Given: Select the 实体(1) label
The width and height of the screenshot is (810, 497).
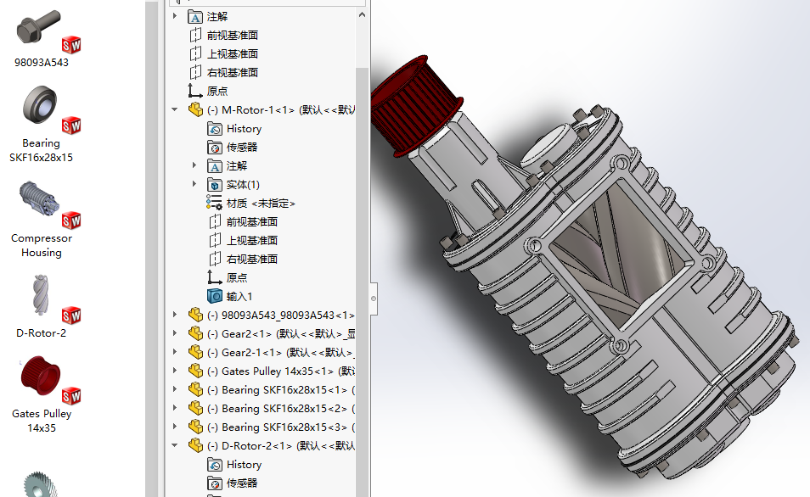Looking at the screenshot, I should (x=243, y=185).
